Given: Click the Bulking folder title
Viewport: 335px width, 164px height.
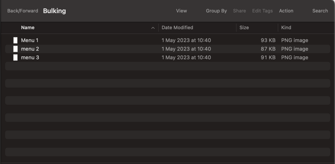Looking at the screenshot, I should (x=54, y=11).
